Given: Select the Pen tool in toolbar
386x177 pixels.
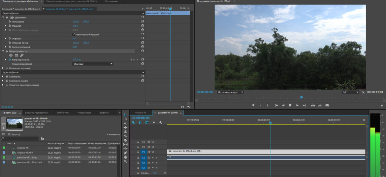Looking at the screenshot, I should (125, 153).
